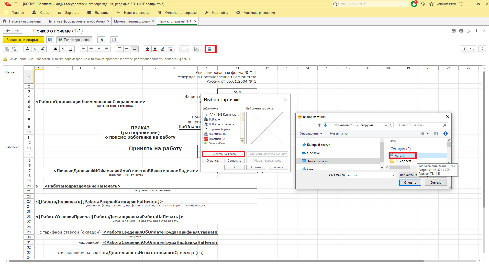This screenshot has height=266, width=489.
Task: Set vertical alignment to top
Action: coord(119,49)
